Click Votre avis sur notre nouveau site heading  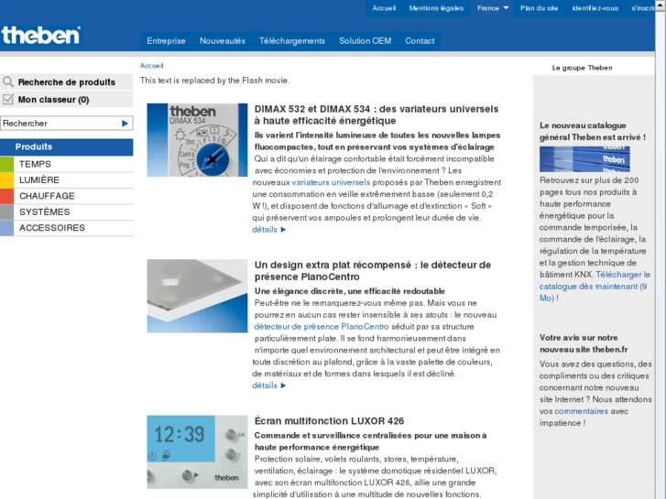tap(584, 343)
